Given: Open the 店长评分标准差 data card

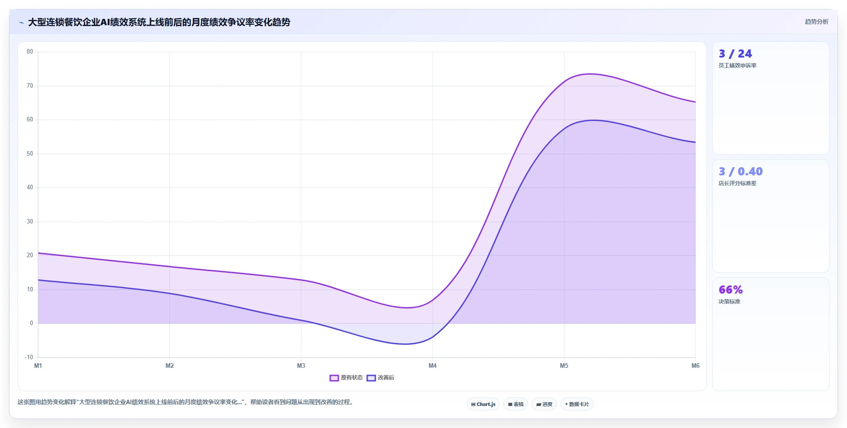Looking at the screenshot, I should (770, 216).
